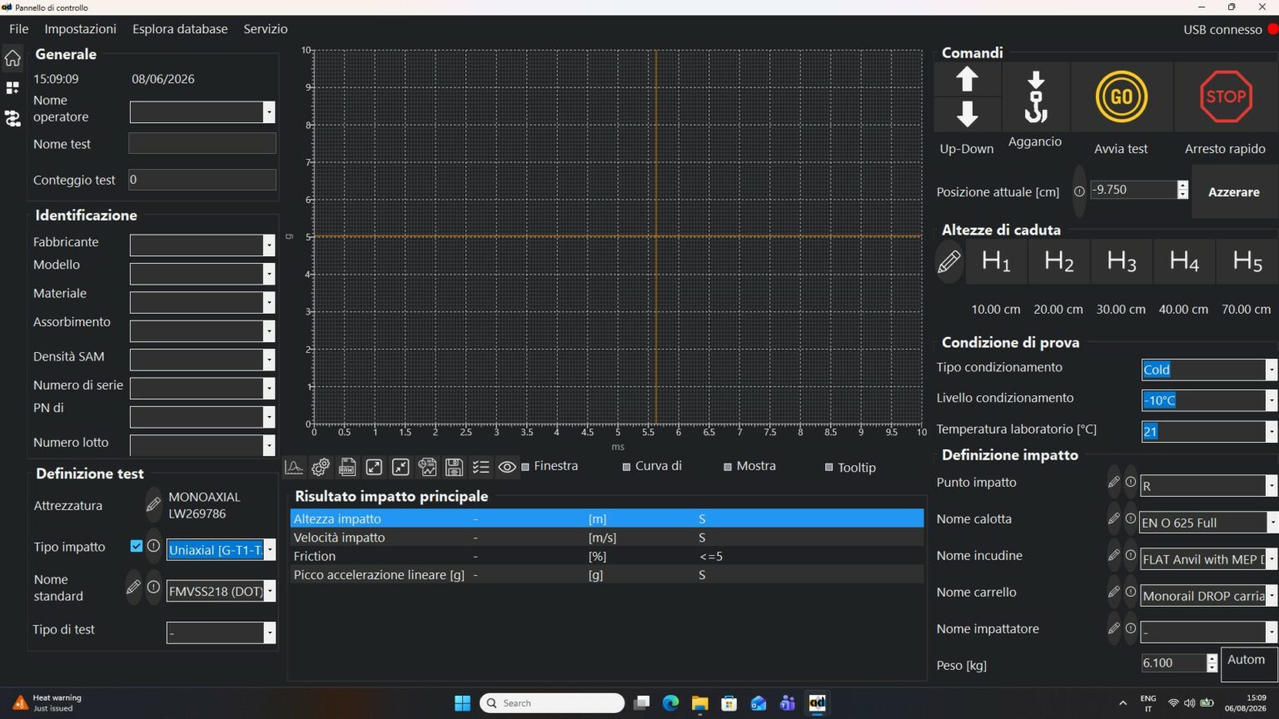Screen dimensions: 1279x719
Task: Select drop height H2
Action: click(x=1058, y=261)
